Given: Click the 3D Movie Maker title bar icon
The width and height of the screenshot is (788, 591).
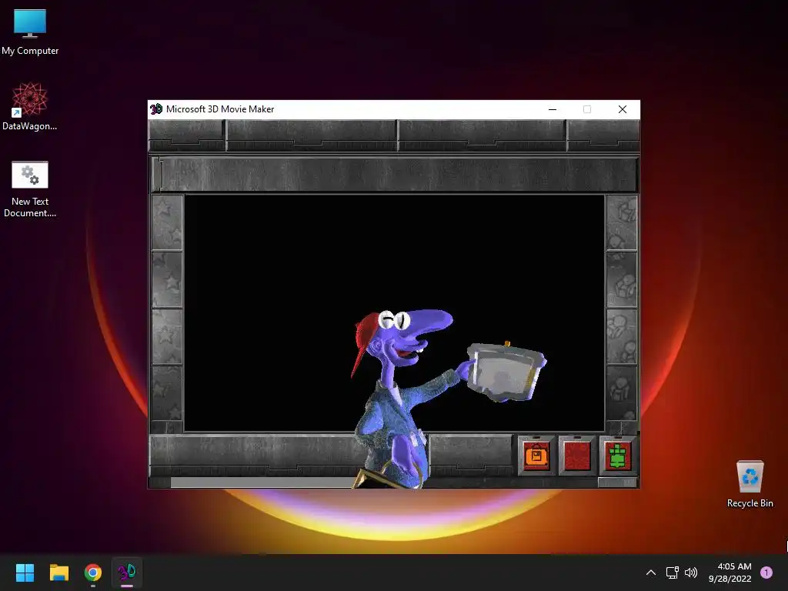Looking at the screenshot, I should click(x=156, y=109).
